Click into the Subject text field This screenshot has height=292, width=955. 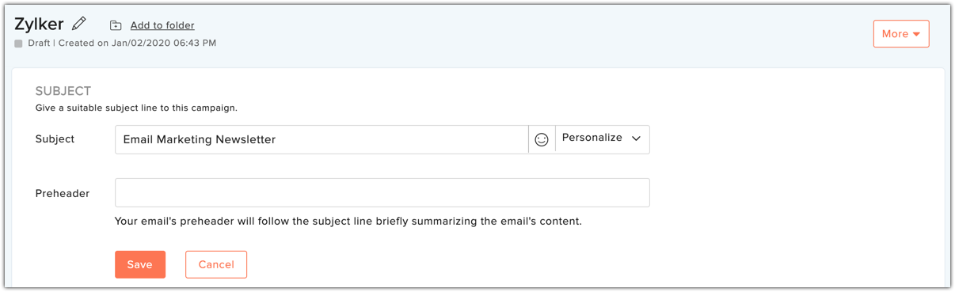point(322,139)
